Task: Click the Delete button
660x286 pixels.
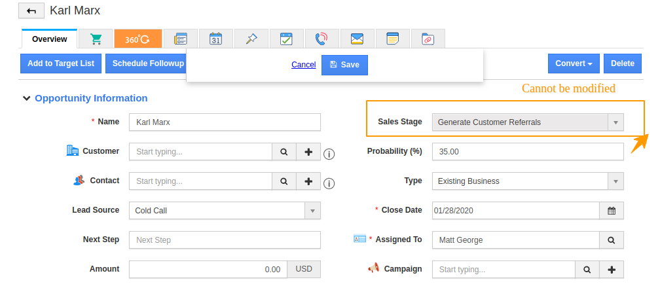Action: pos(622,63)
